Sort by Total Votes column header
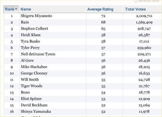 135,9
